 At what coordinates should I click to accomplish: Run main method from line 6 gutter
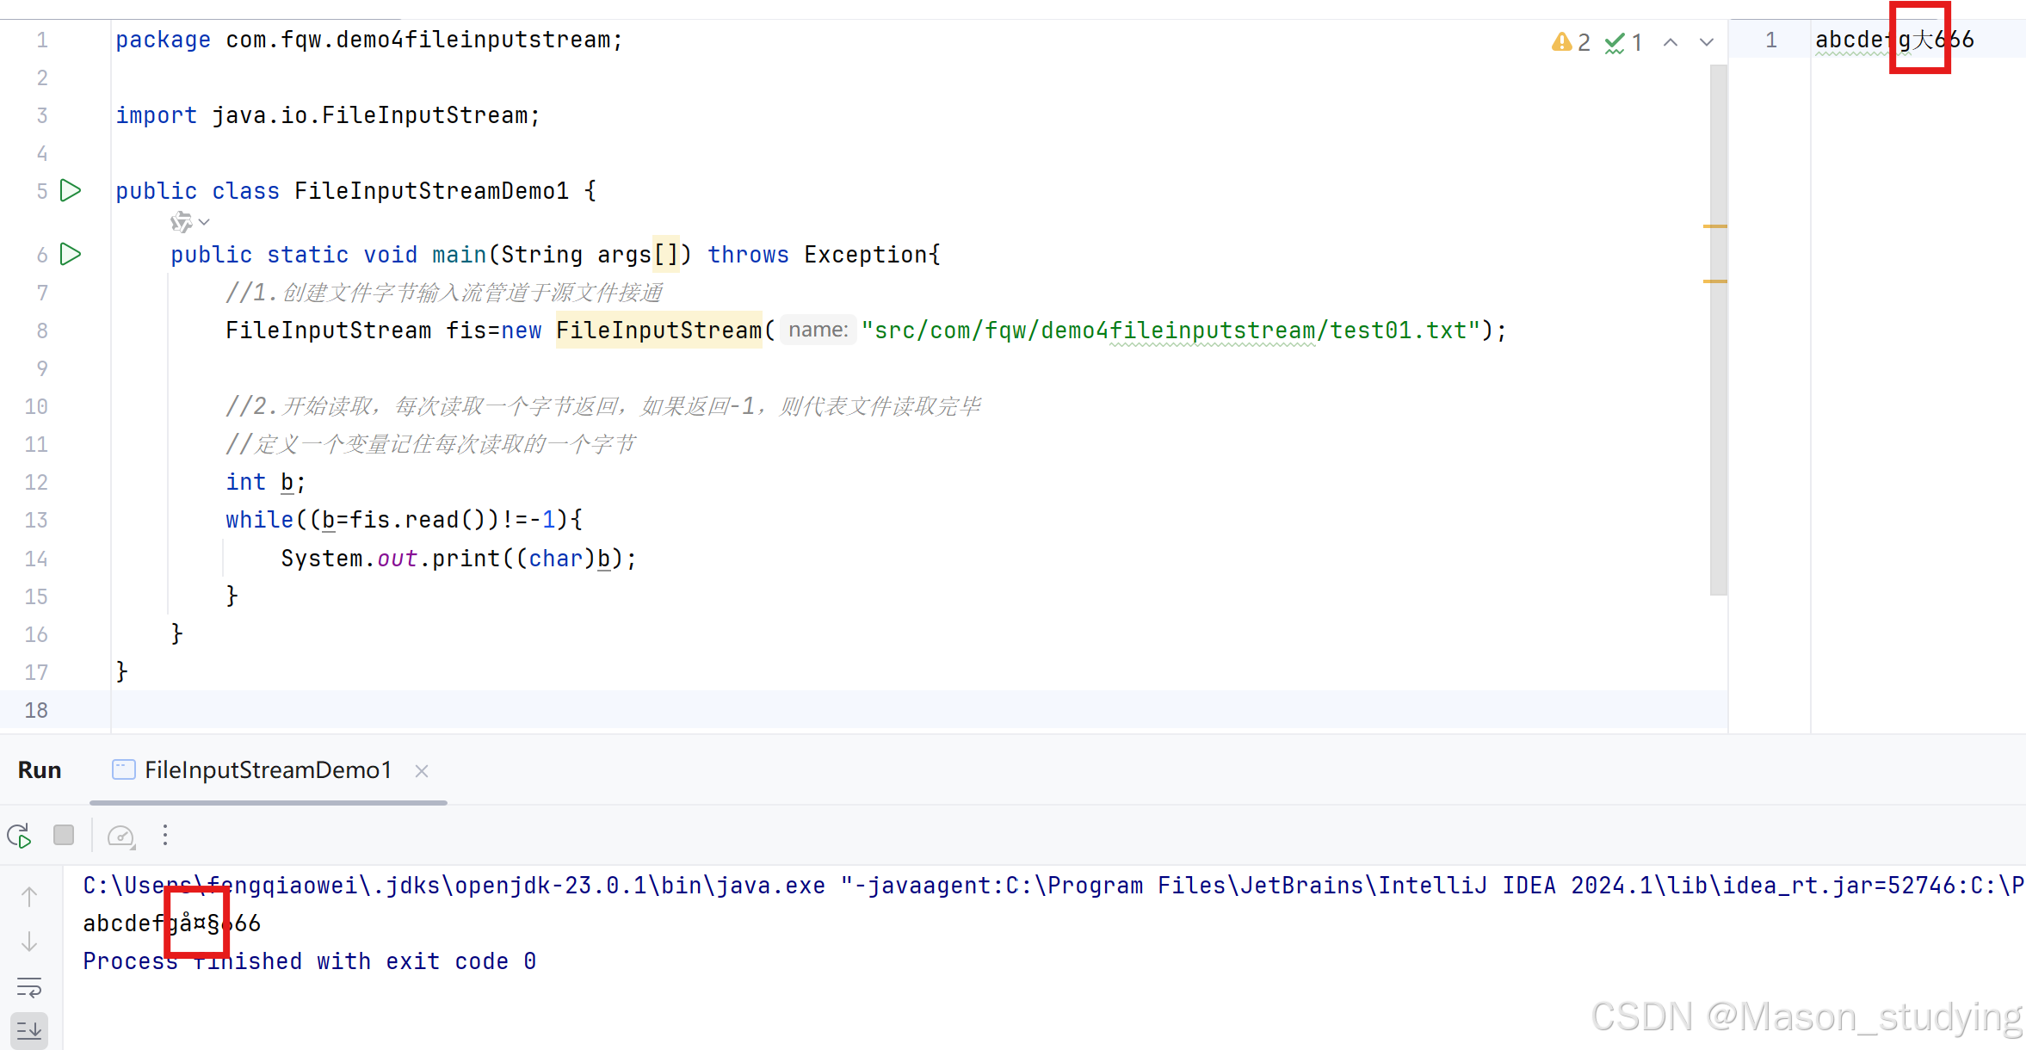point(71,254)
